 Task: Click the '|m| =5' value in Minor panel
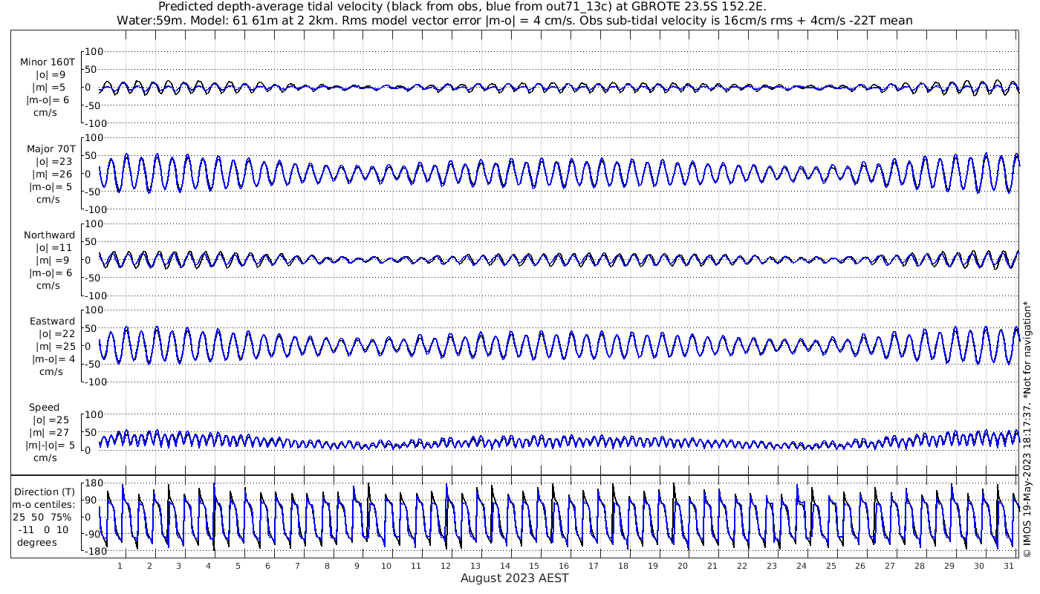tap(51, 88)
